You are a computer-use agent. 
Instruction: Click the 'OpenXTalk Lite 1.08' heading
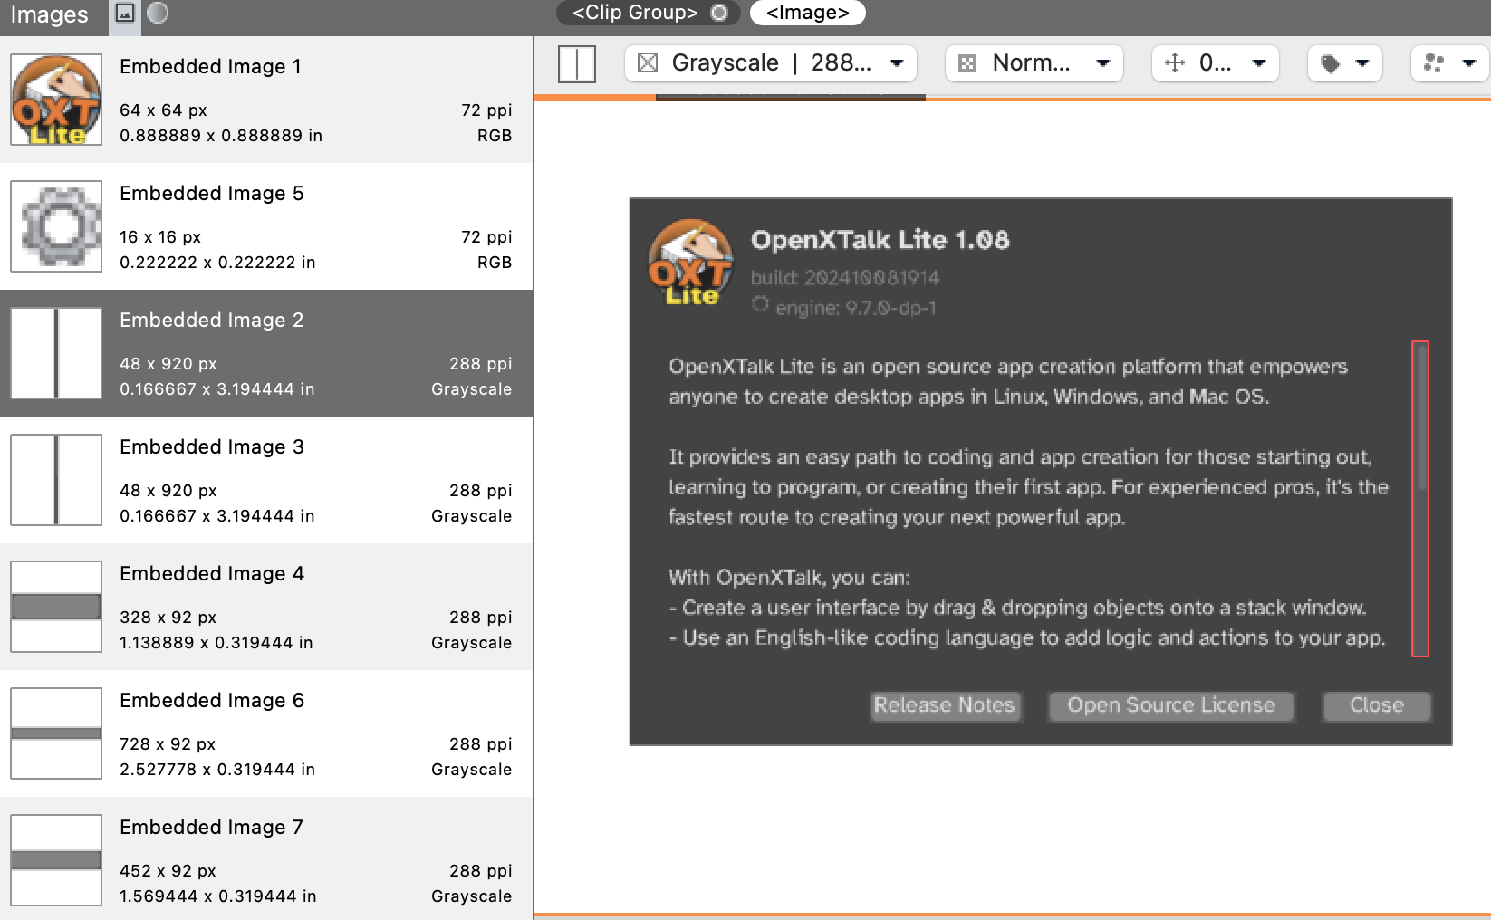coord(880,240)
